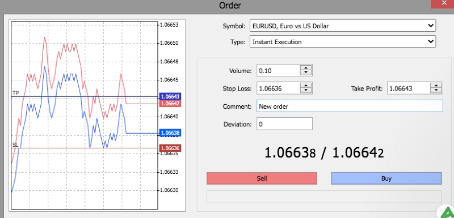Click the Stop Loss: label
The image size is (454, 218).
[x=237, y=89]
